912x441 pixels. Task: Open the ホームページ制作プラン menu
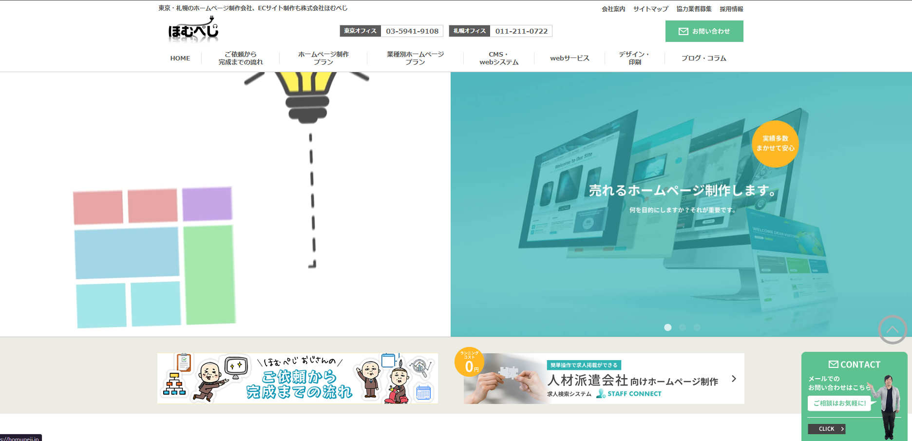[323, 58]
